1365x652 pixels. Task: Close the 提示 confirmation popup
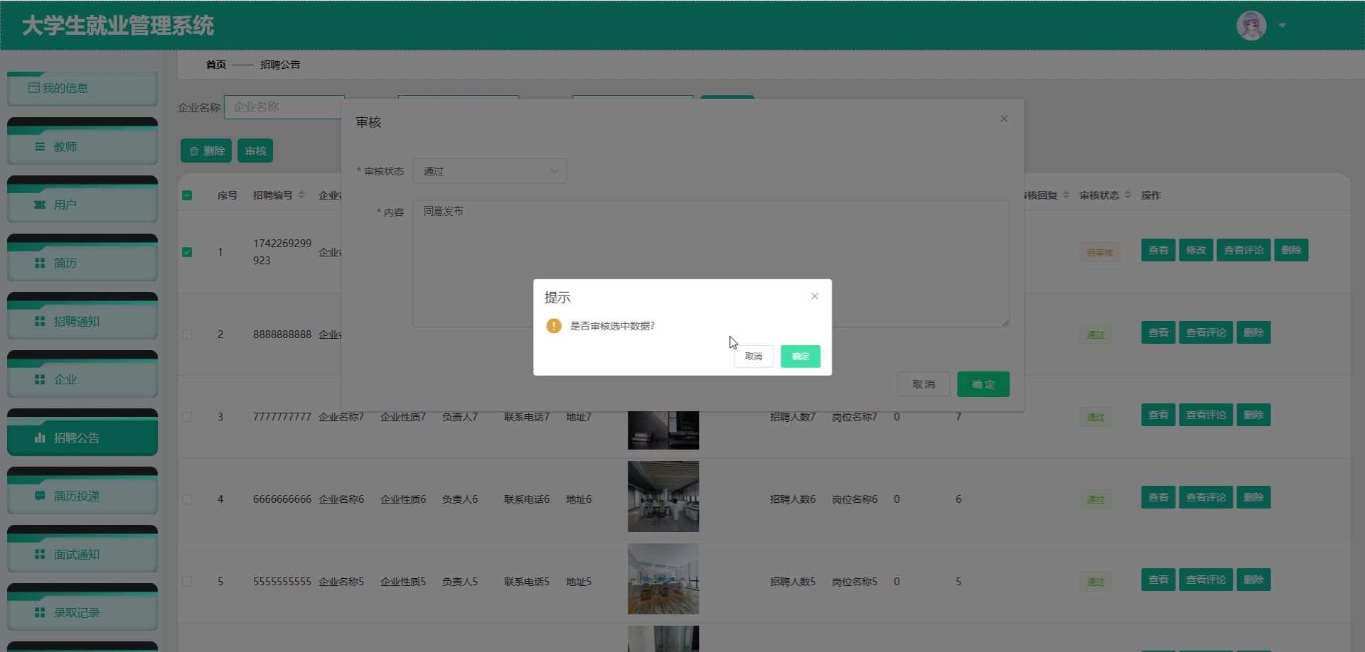tap(815, 296)
